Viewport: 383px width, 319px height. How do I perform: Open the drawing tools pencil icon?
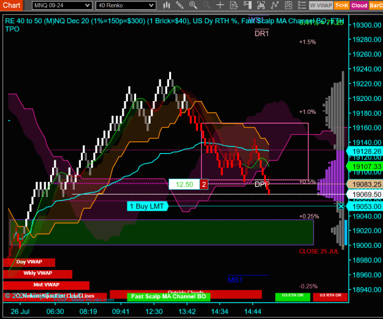pyautogui.click(x=180, y=5)
